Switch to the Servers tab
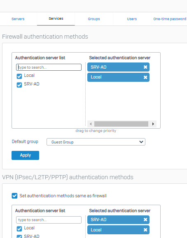This screenshot has width=187, height=238. pyautogui.click(x=18, y=19)
